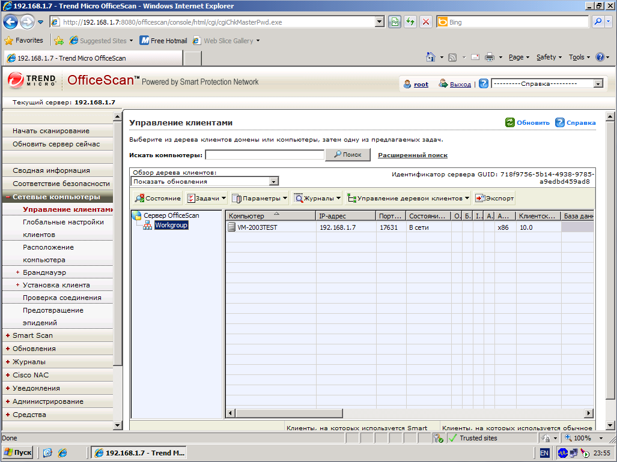Image resolution: width=617 pixels, height=462 pixels.
Task: Expand the Брандмауэр sidebar item
Action: (17, 272)
